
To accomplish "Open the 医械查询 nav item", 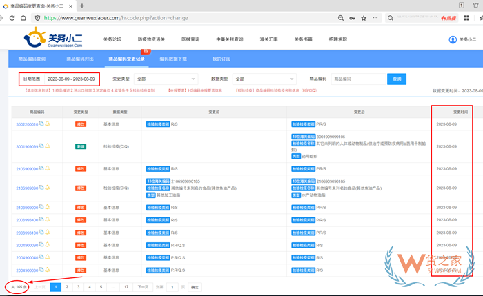I will pyautogui.click(x=190, y=39).
